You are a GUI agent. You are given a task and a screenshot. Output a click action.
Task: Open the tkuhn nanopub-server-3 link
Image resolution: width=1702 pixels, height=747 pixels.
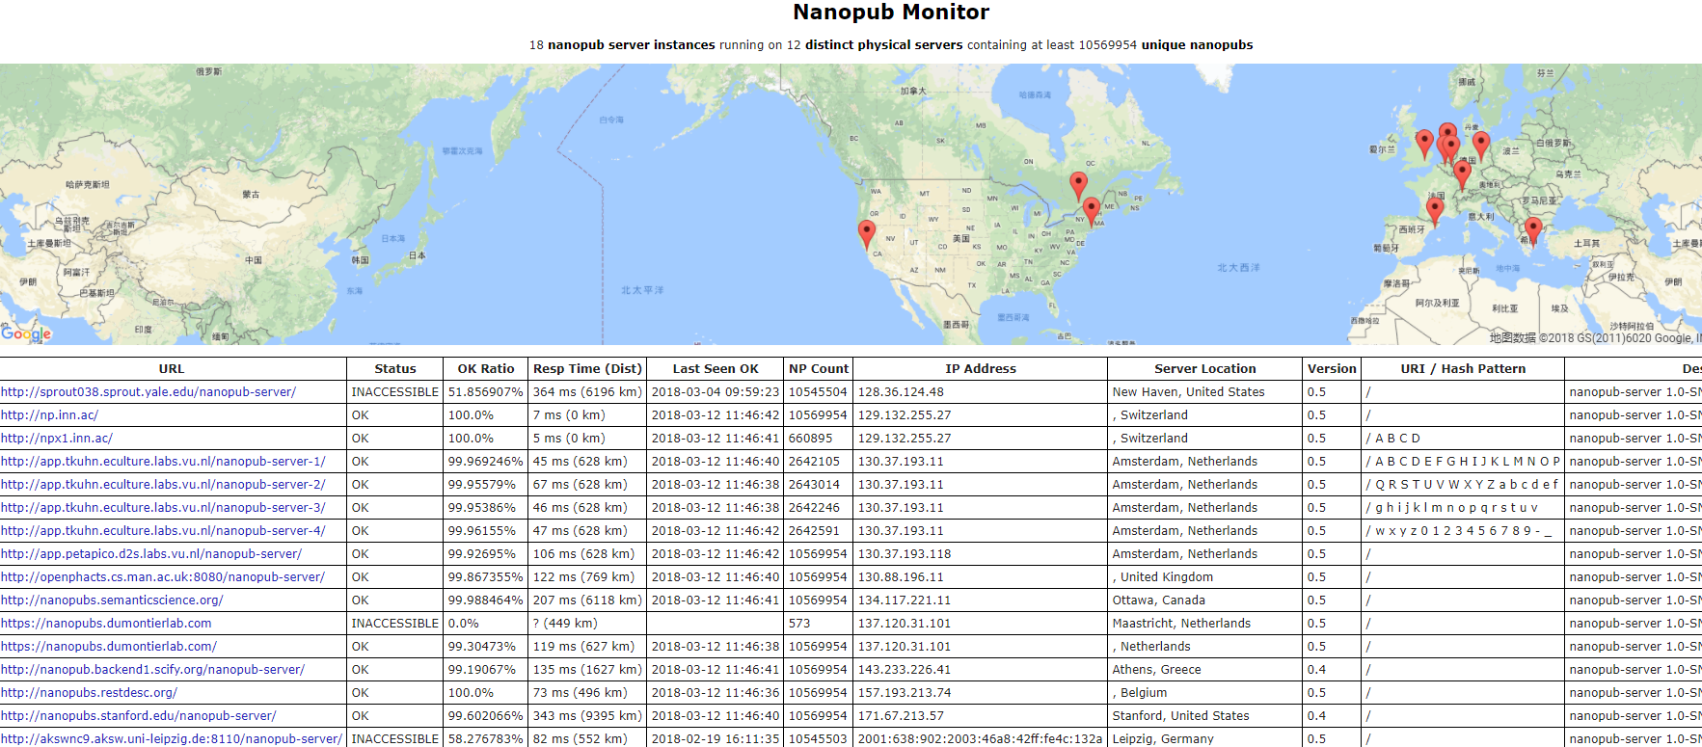[163, 508]
